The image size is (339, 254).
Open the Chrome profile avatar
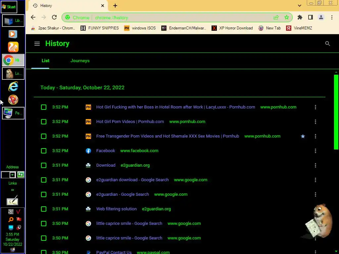tap(321, 17)
